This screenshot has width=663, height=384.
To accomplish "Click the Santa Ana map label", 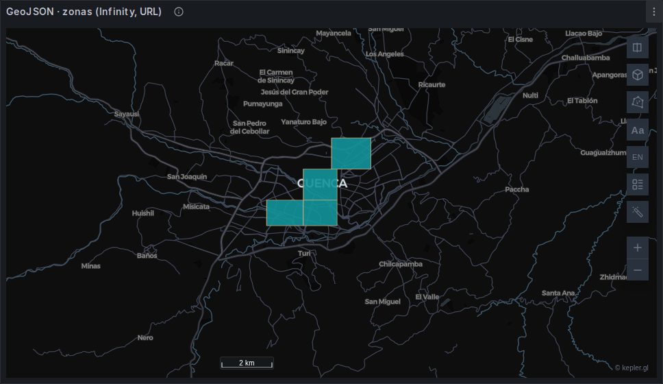I will [558, 293].
